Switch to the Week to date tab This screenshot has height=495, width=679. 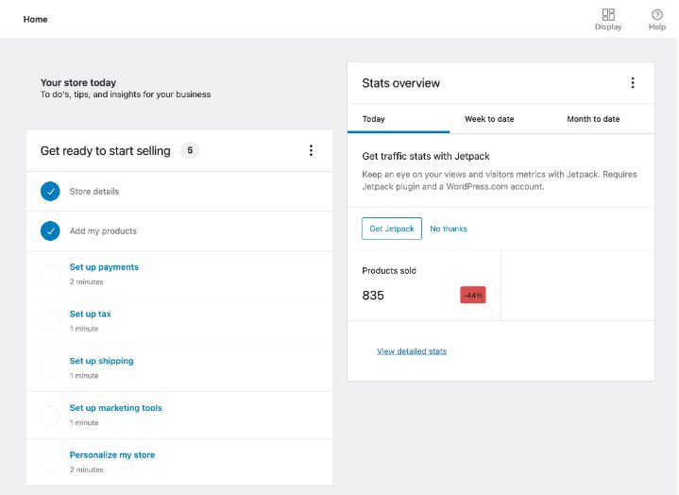[x=489, y=119]
